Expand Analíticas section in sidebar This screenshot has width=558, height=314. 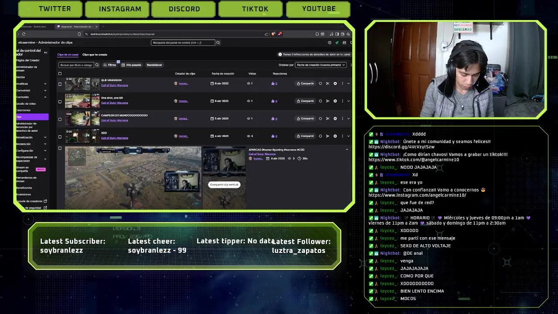45,84
